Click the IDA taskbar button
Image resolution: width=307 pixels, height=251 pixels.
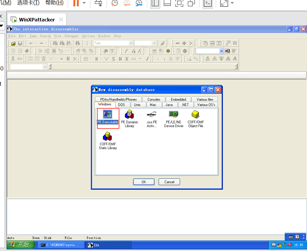pos(108,245)
